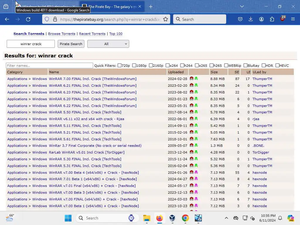
Task: Open Windows Start menu
Action: 68,218
